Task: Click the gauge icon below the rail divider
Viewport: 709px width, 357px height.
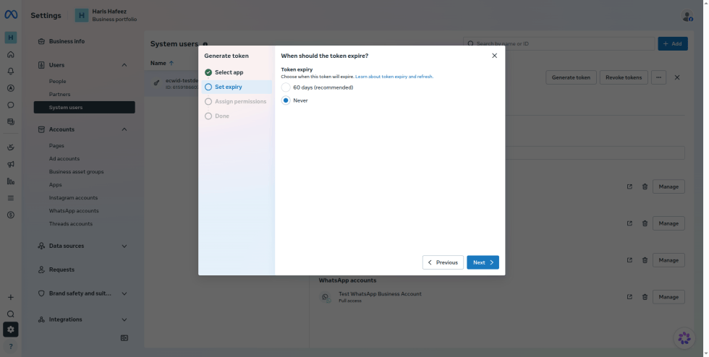Action: pyautogui.click(x=11, y=147)
